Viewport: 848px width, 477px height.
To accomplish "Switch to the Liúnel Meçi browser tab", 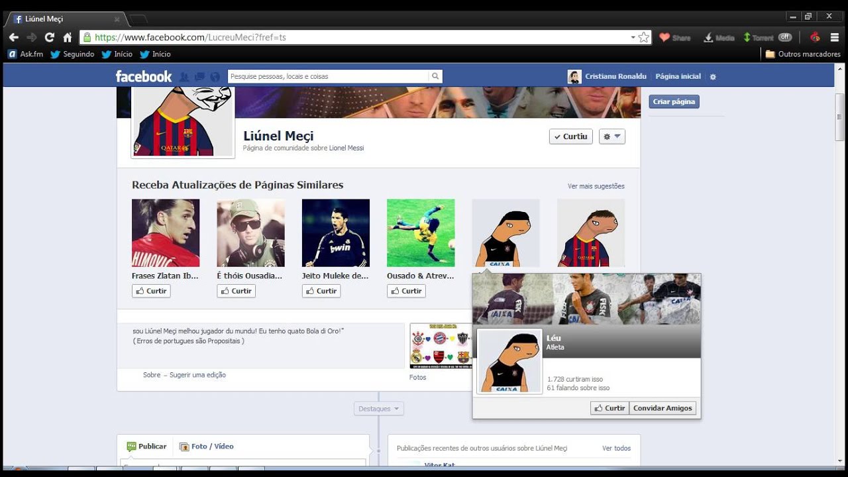I will click(x=65, y=19).
